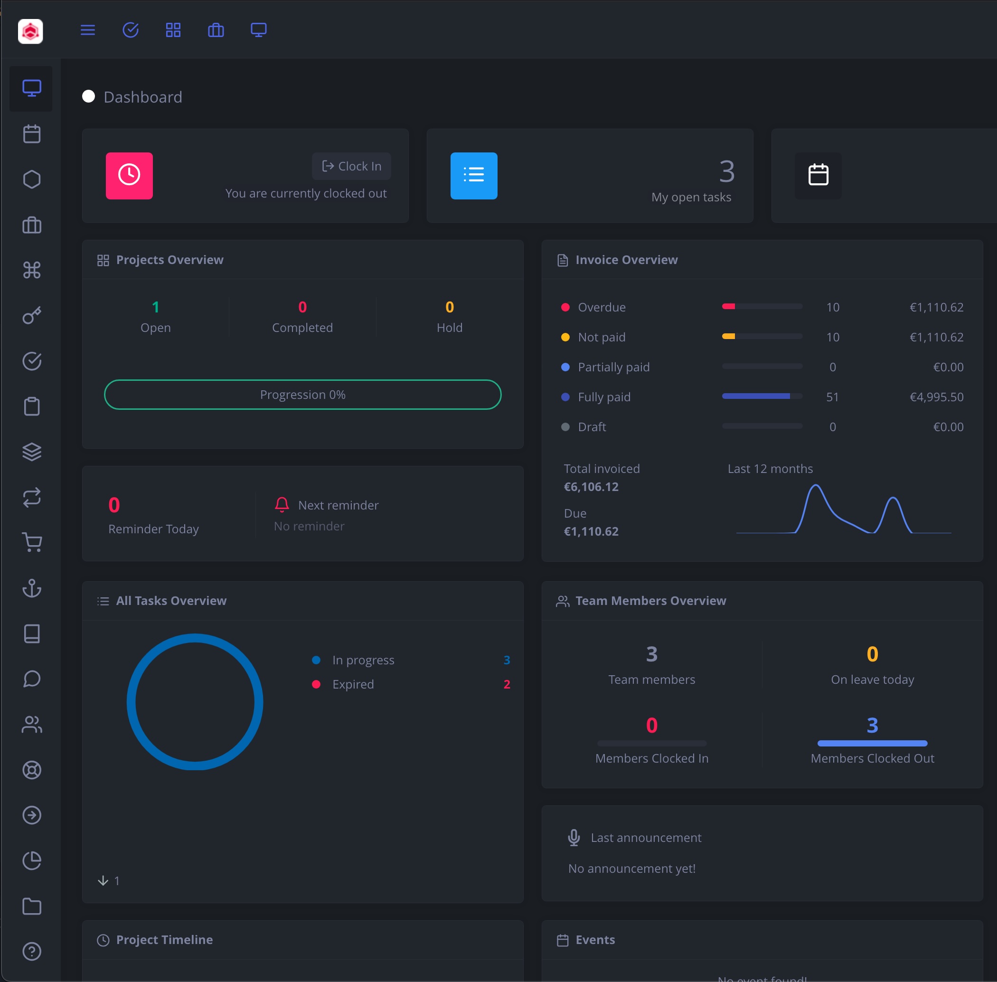Viewport: 997px width, 982px height.
Task: Open the help question mark sidebar icon
Action: pos(32,951)
